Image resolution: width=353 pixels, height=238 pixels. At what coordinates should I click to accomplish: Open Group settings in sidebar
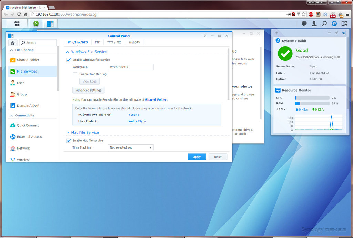(x=32, y=94)
